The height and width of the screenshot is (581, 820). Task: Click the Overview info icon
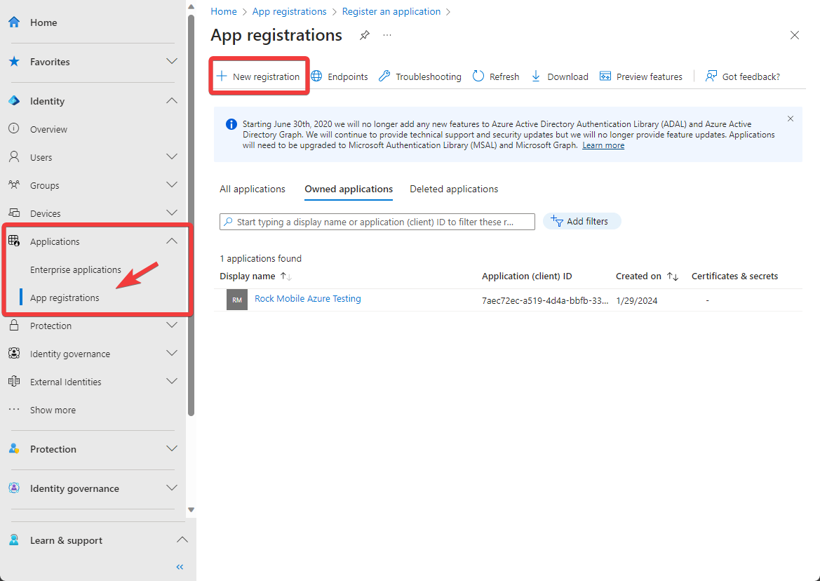14,128
